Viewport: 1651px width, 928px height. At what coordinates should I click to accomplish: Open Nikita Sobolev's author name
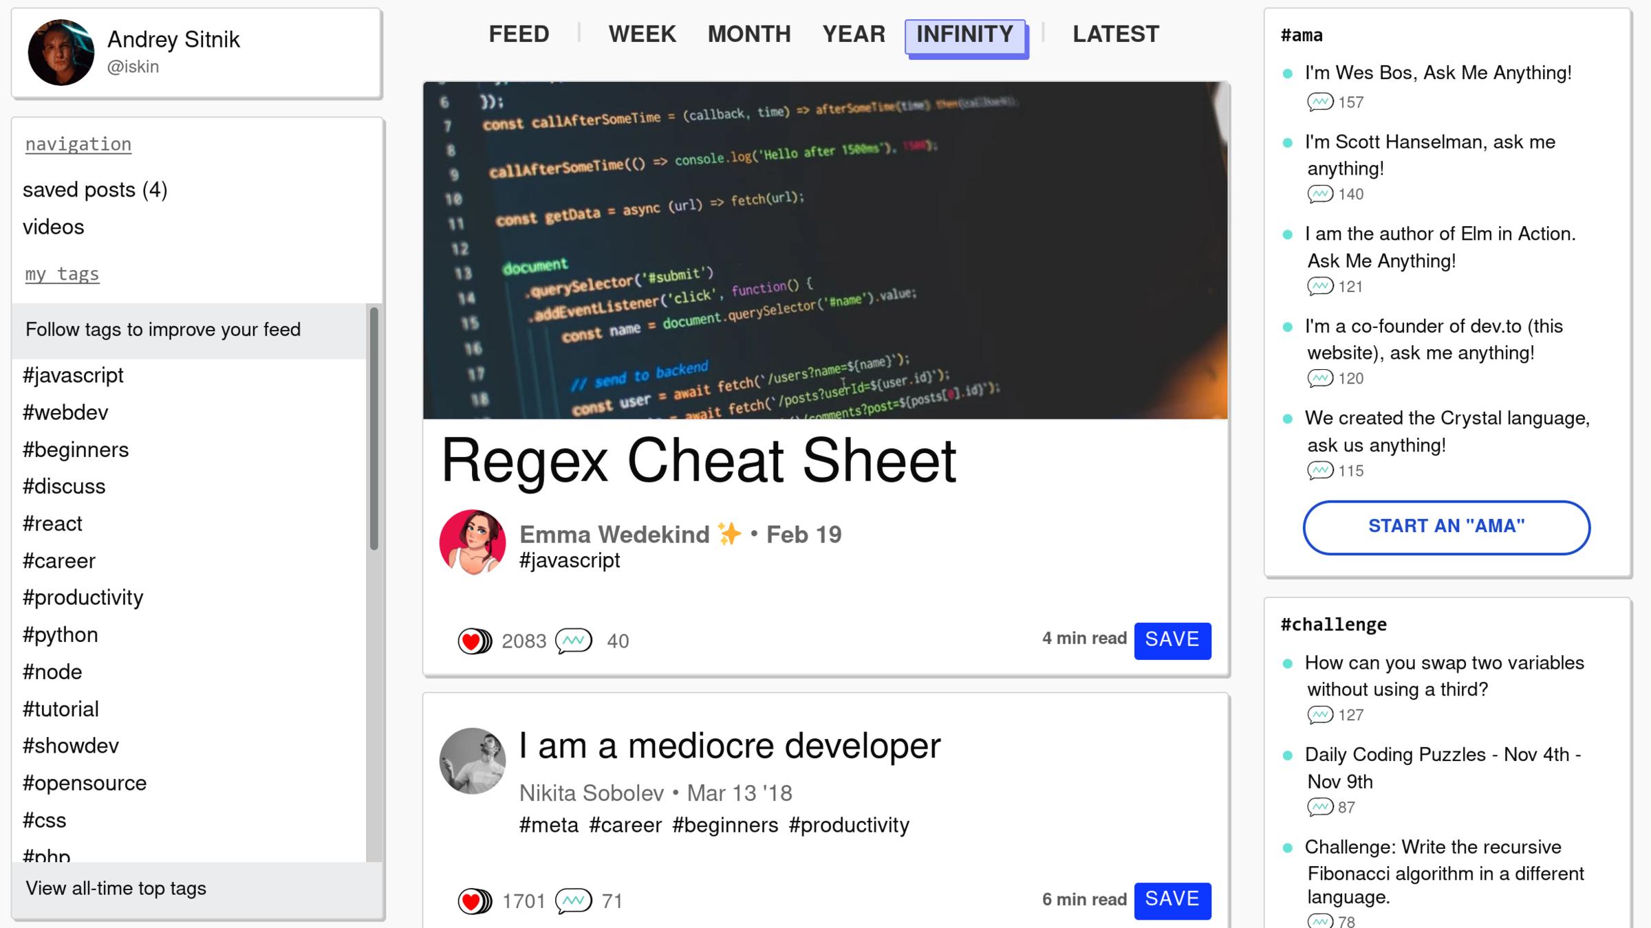(592, 793)
